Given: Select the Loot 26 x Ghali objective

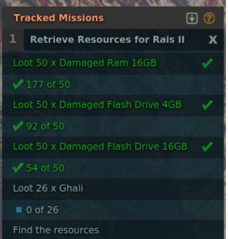Looking at the screenshot, I should [x=48, y=188].
